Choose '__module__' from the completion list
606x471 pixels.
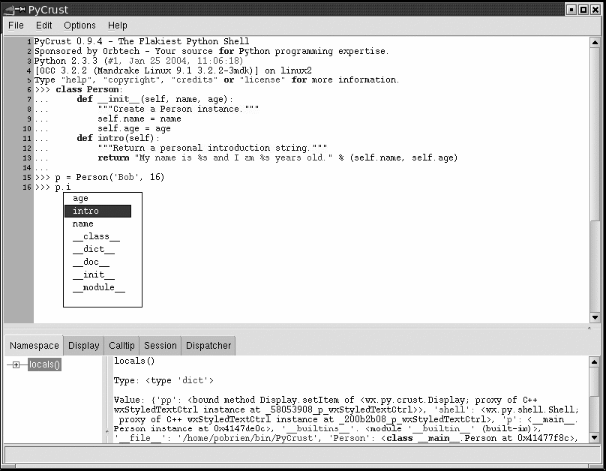tap(98, 288)
